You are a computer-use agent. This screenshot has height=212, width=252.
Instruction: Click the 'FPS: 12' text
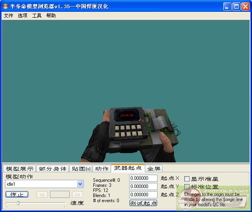(x=100, y=190)
